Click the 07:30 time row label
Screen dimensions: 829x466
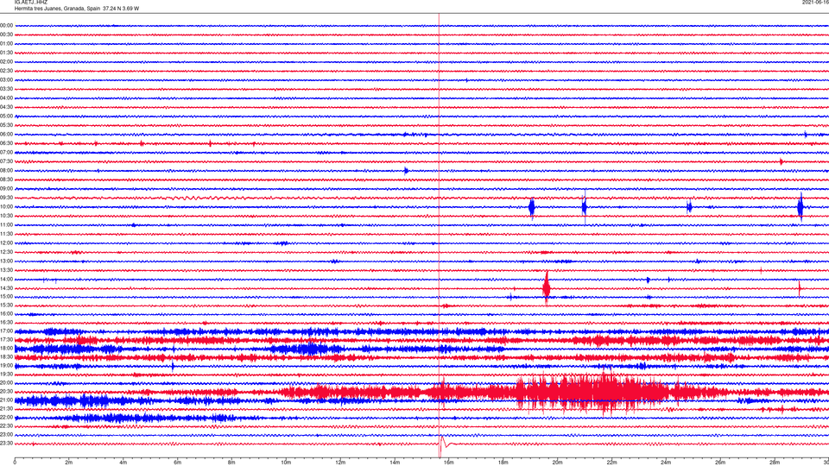(x=6, y=161)
